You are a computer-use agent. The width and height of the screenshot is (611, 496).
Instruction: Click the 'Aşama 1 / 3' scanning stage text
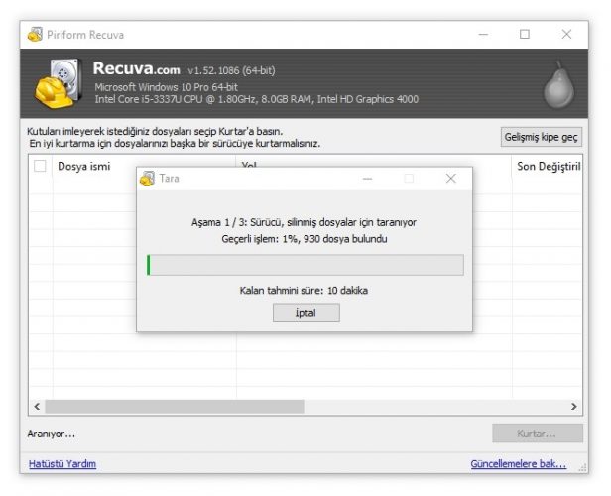click(x=304, y=222)
